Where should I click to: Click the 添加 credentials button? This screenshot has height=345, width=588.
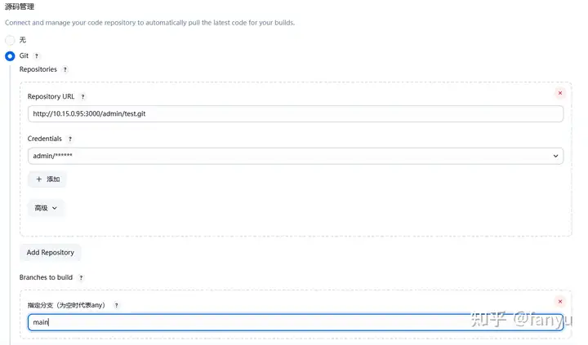pyautogui.click(x=47, y=179)
